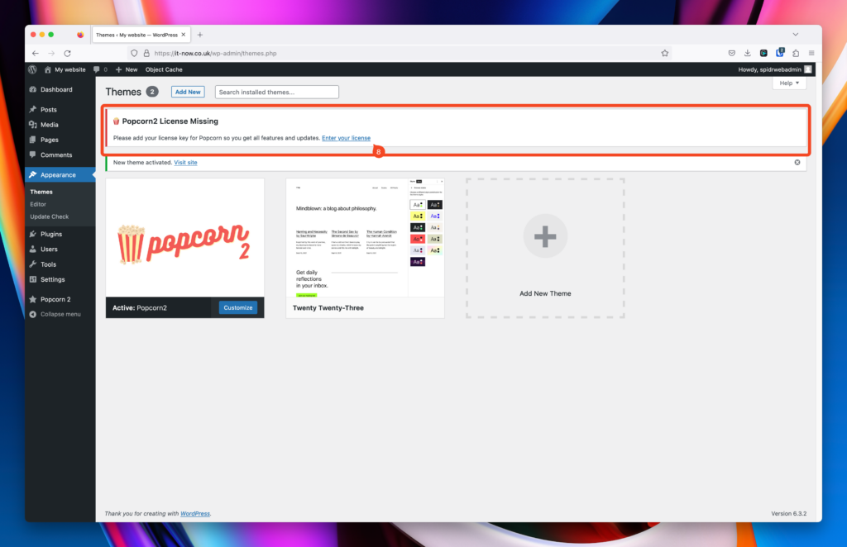This screenshot has height=547, width=847.
Task: Open Pages in the sidebar
Action: point(49,140)
